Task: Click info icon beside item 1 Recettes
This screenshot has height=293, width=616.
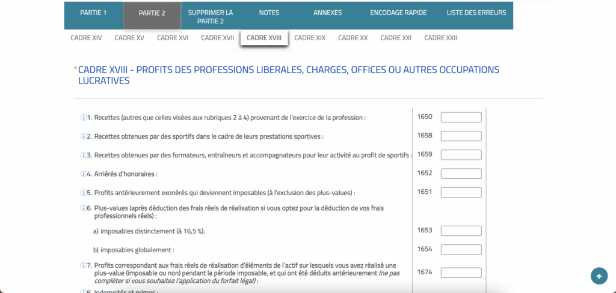Action: 83,118
